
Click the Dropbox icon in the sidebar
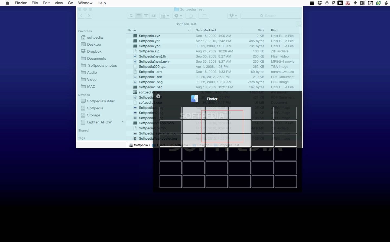click(x=83, y=51)
